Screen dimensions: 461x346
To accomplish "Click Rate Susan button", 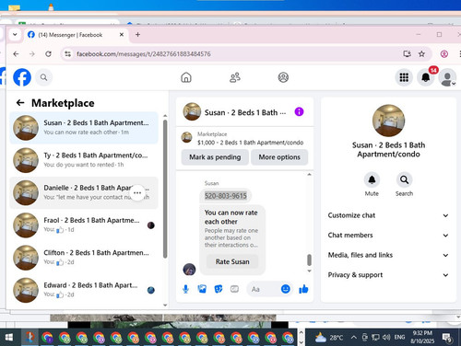I will [x=232, y=261].
